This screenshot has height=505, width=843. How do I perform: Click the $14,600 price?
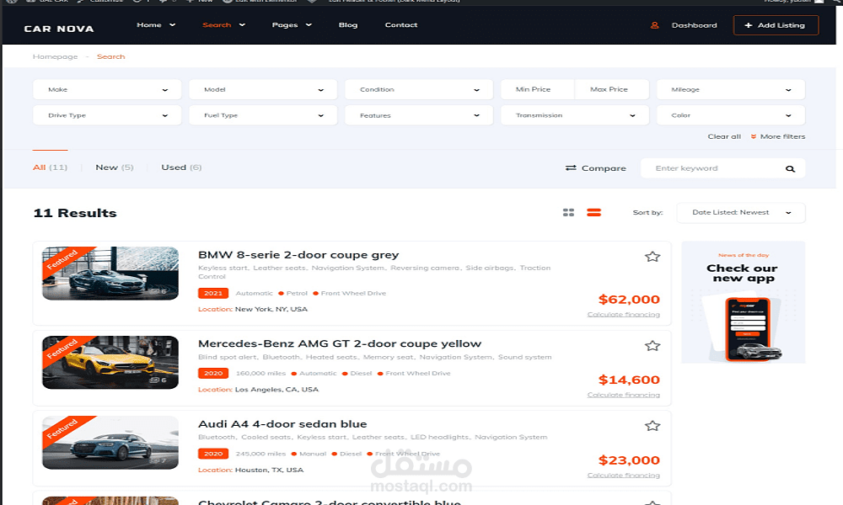pos(629,380)
